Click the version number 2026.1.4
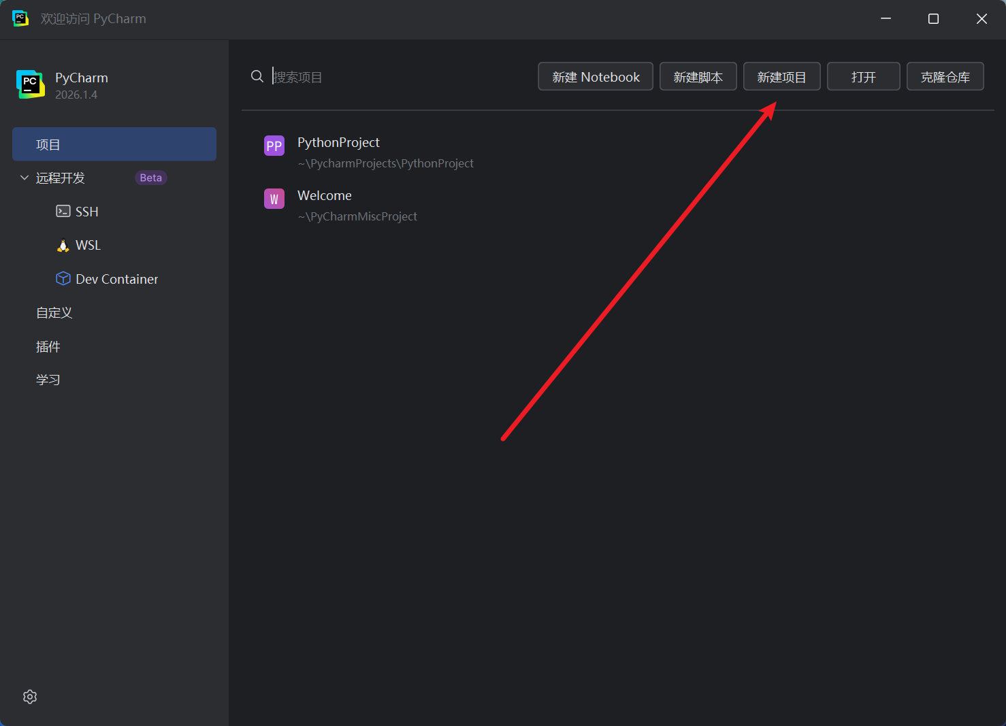Screen dimensions: 1006x726 (76, 95)
